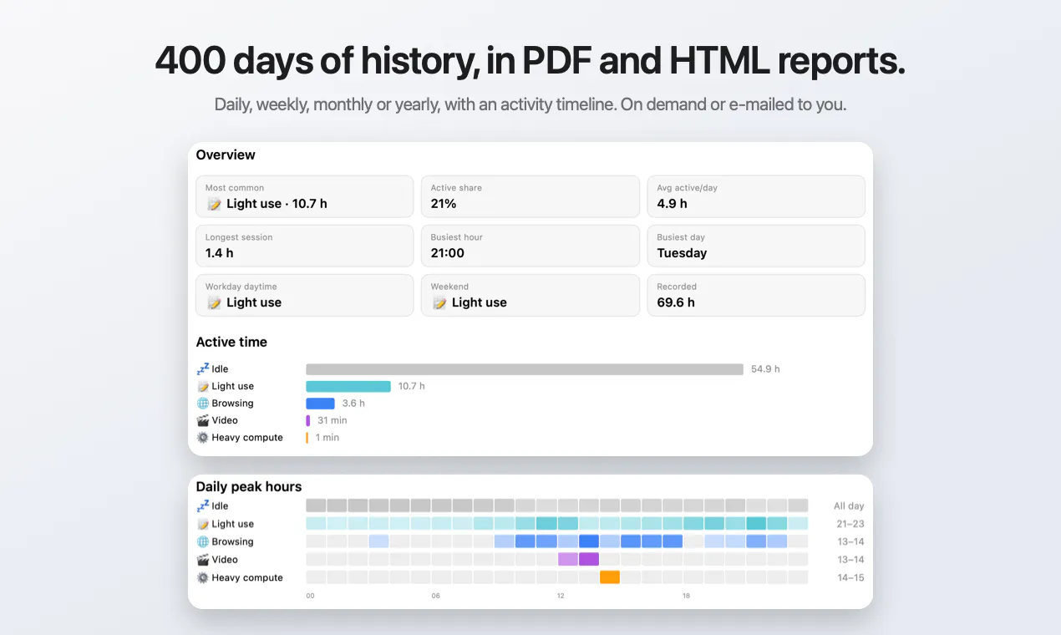
Task: Click the Heavy compute gear icon in Active time
Action: click(202, 437)
